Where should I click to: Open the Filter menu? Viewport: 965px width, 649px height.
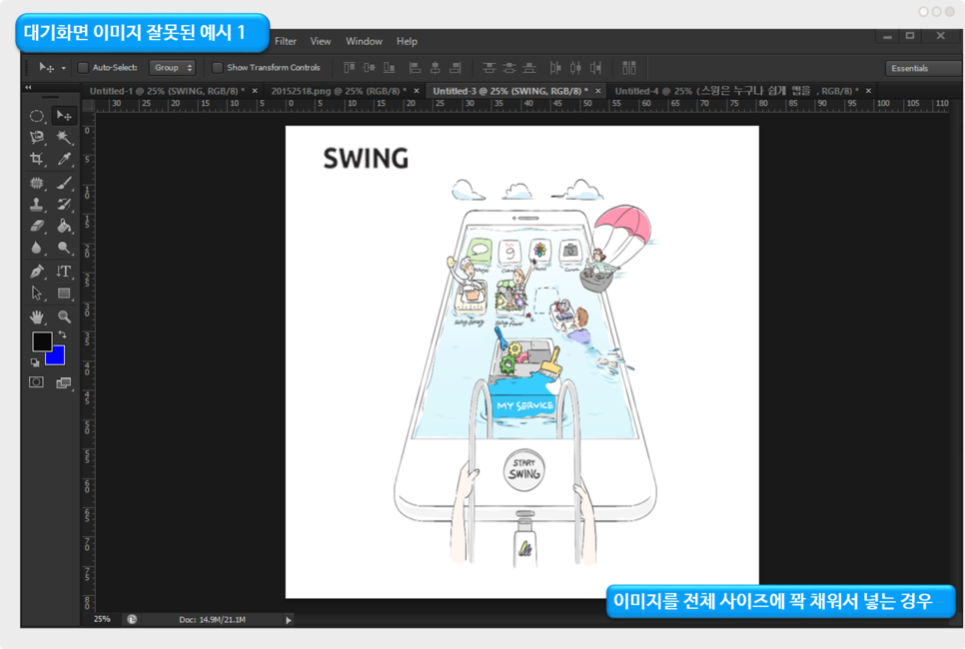[x=286, y=41]
